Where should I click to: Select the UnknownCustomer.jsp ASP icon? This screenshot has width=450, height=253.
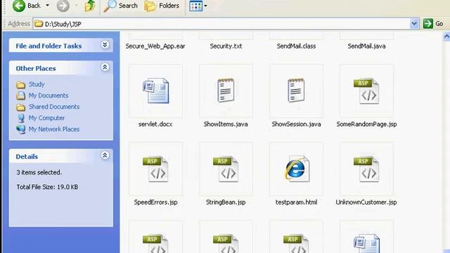pyautogui.click(x=366, y=169)
